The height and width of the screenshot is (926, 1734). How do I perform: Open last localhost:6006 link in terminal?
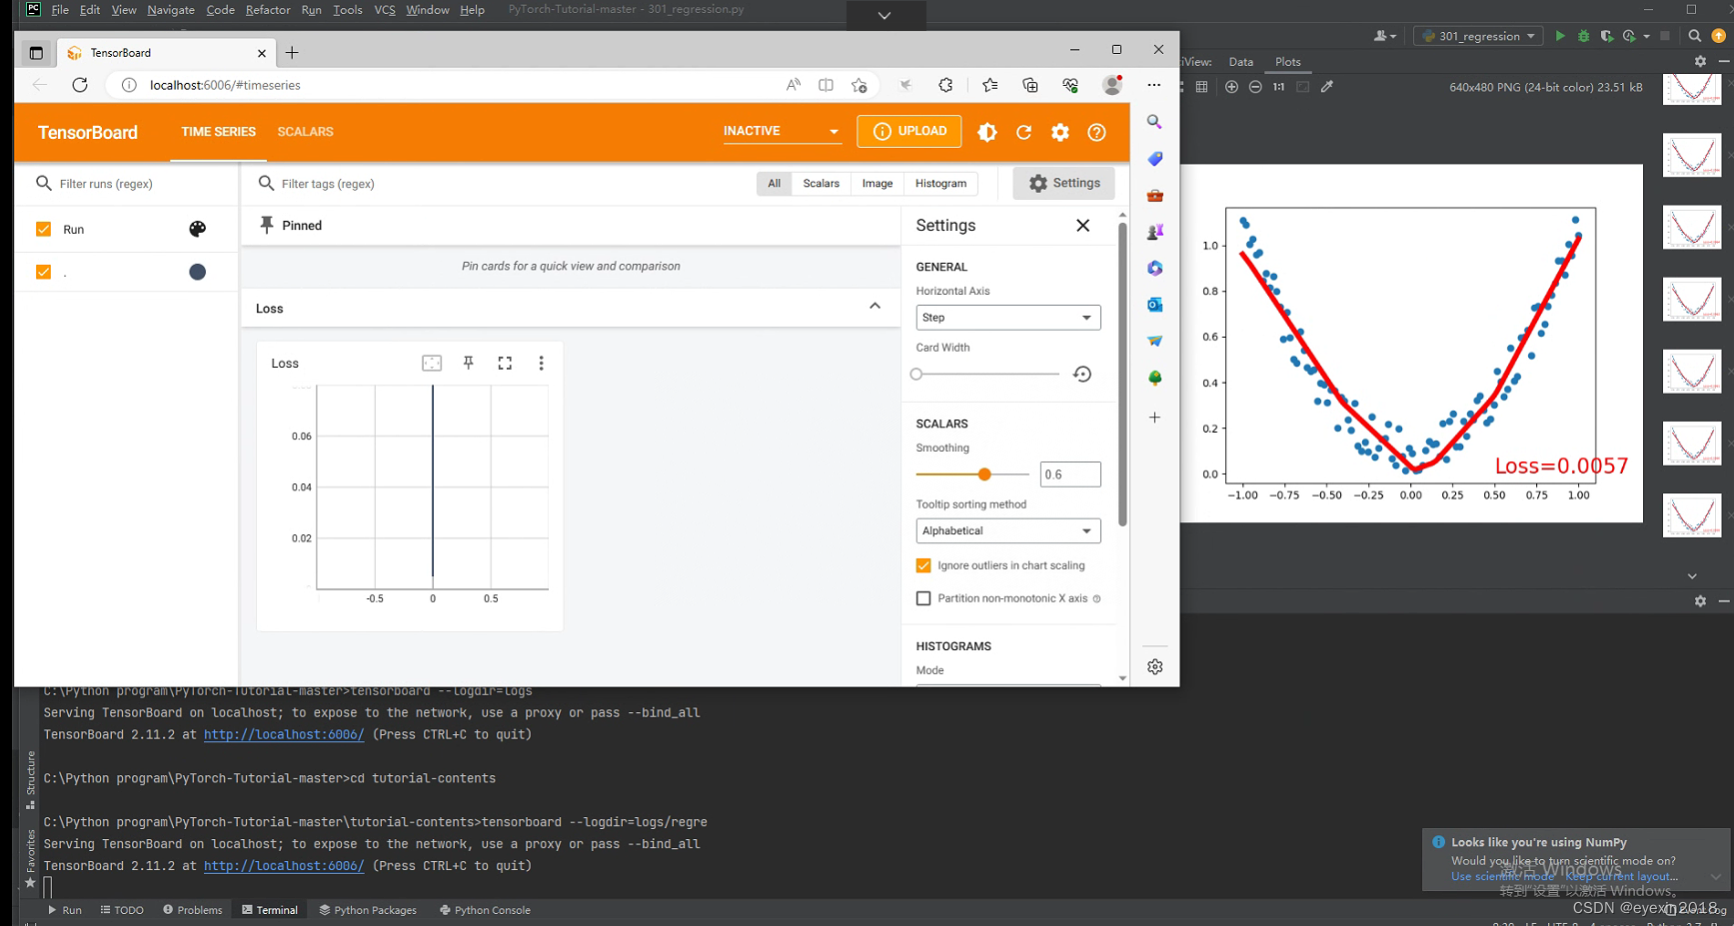pos(284,866)
